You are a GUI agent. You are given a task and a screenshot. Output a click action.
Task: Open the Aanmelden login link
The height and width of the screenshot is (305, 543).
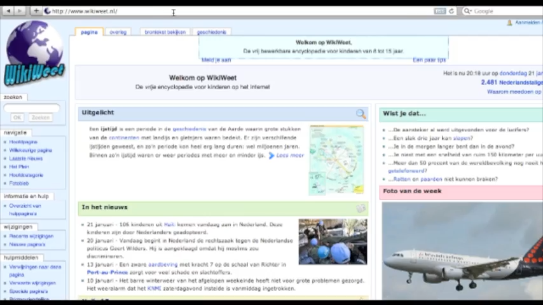pos(528,22)
